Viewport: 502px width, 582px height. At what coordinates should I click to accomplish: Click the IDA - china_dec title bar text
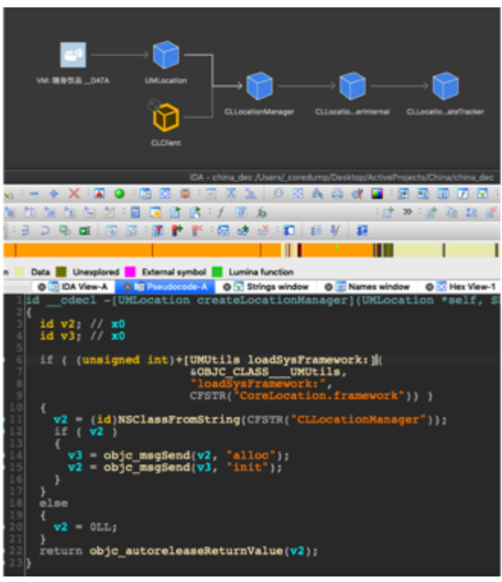(x=342, y=177)
